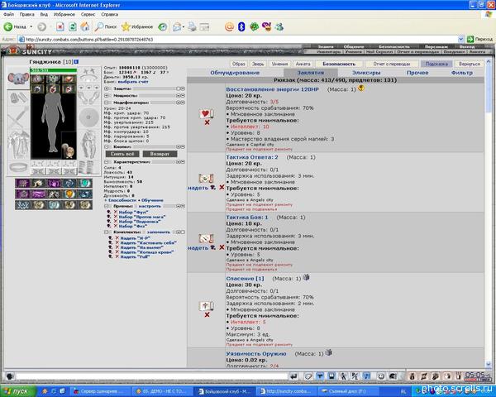Collapse the Характеристики section

(x=107, y=162)
